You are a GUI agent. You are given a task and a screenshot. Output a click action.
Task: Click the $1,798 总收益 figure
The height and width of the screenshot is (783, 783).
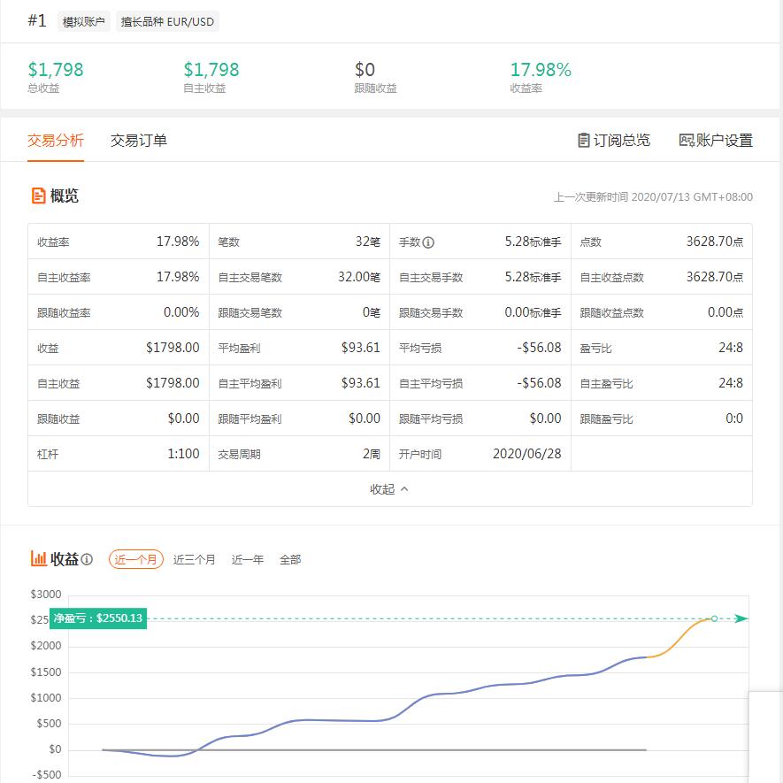point(56,69)
